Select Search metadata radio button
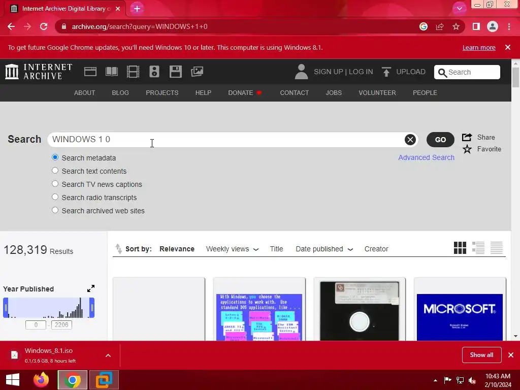Viewport: 520px width, 390px height. pyautogui.click(x=55, y=157)
